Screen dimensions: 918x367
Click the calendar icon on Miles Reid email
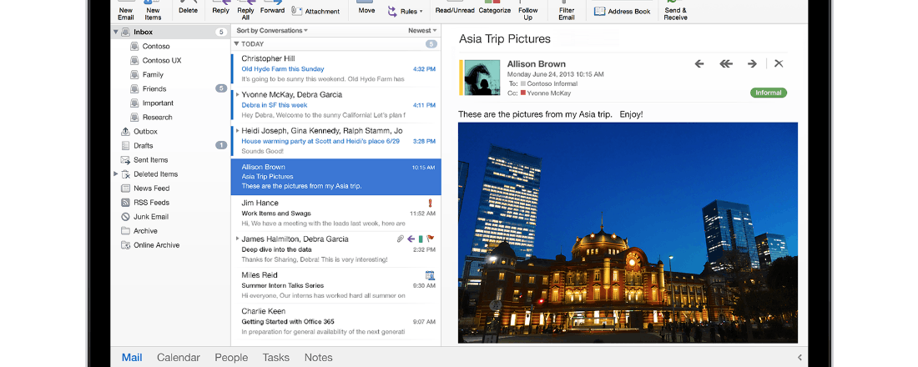(x=430, y=274)
